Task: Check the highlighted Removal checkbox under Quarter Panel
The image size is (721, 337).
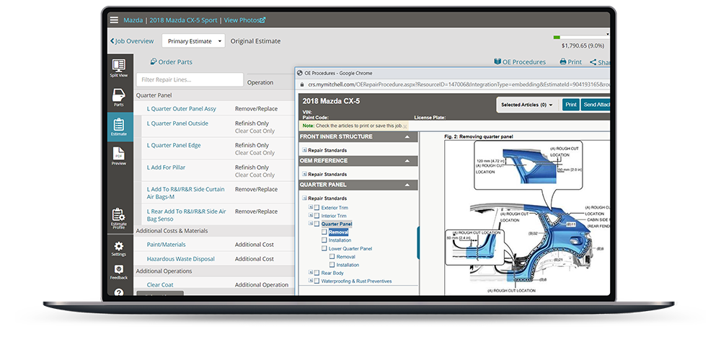Action: 324,232
